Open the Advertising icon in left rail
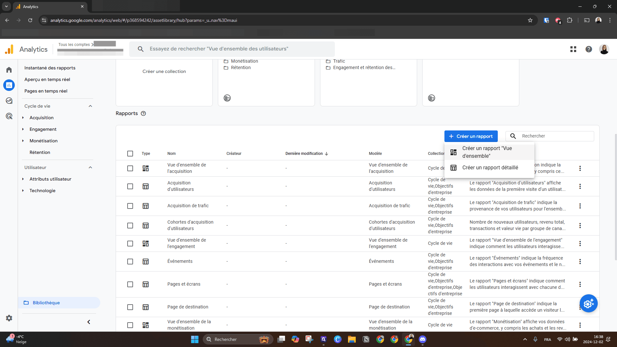 point(9,116)
